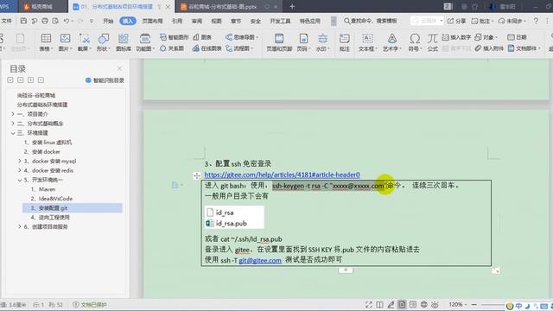Screen dimensions: 553x311
Task: Switch to 谷粒商城 pptx document tab
Action: pos(223,7)
